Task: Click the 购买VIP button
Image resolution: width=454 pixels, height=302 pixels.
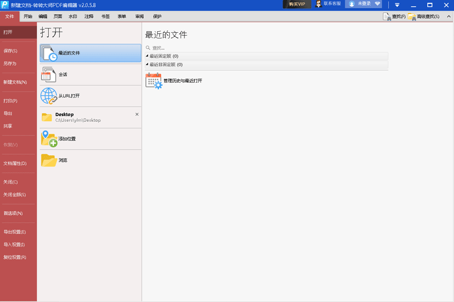Action: [297, 4]
